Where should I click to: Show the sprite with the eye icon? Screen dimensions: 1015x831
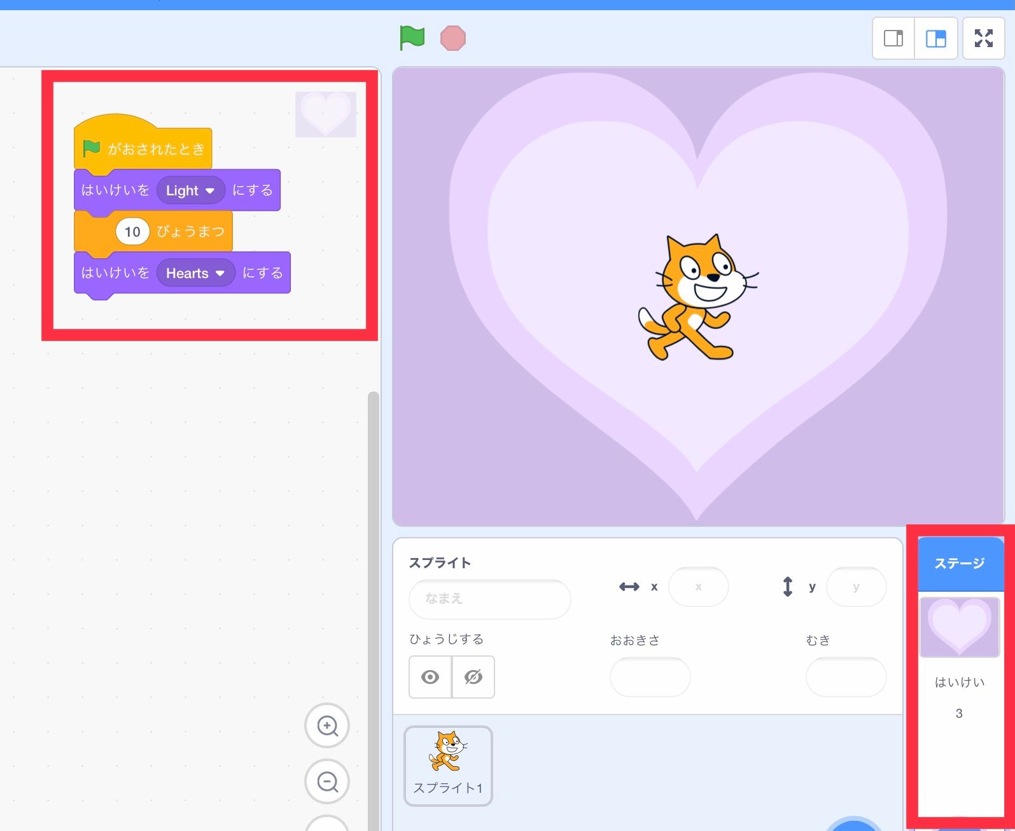tap(430, 677)
